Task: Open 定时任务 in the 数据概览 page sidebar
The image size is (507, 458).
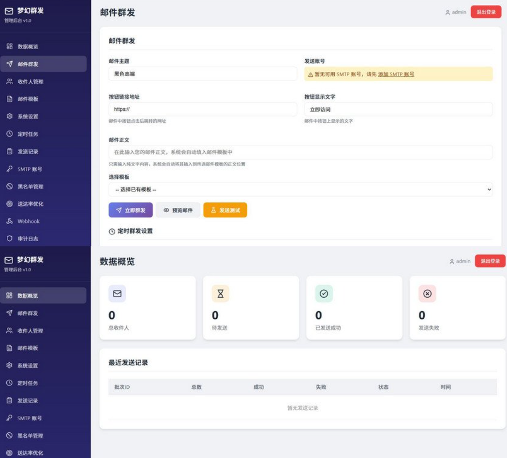Action: [44, 383]
